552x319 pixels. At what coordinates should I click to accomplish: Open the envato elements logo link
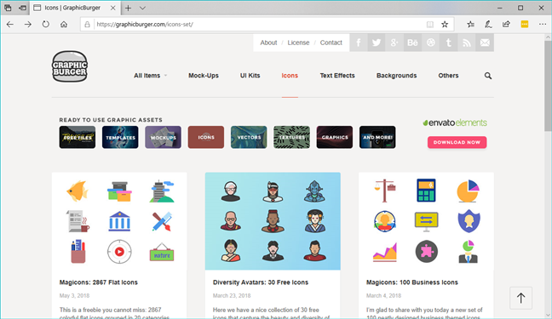(x=455, y=122)
